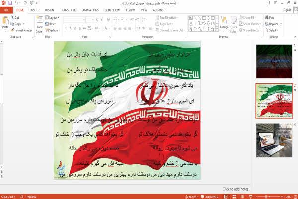
Task: Expand the Section dropdown
Action: pyautogui.click(x=53, y=30)
